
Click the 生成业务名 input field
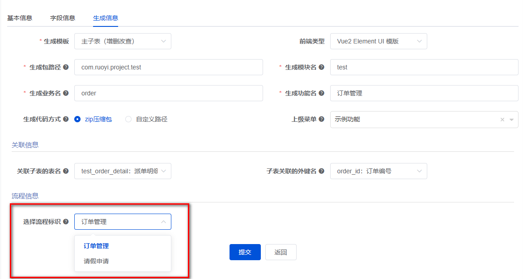pos(168,94)
